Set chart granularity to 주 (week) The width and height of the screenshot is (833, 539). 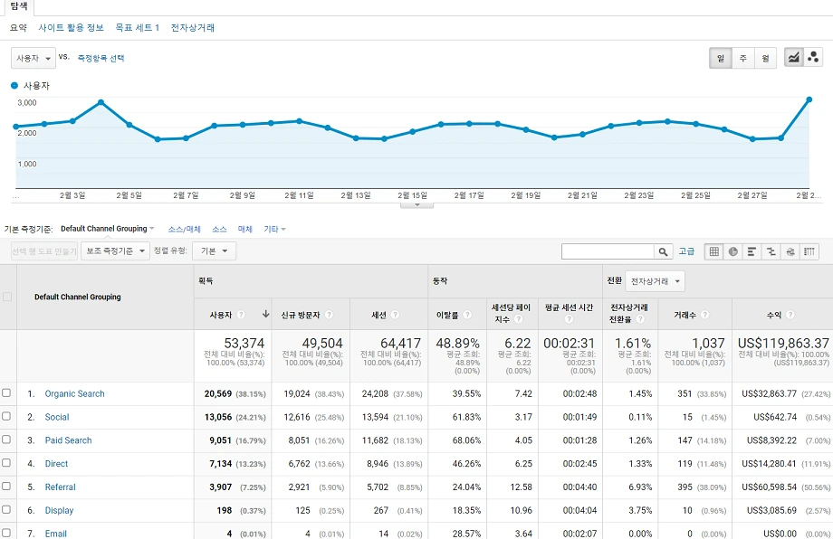743,59
